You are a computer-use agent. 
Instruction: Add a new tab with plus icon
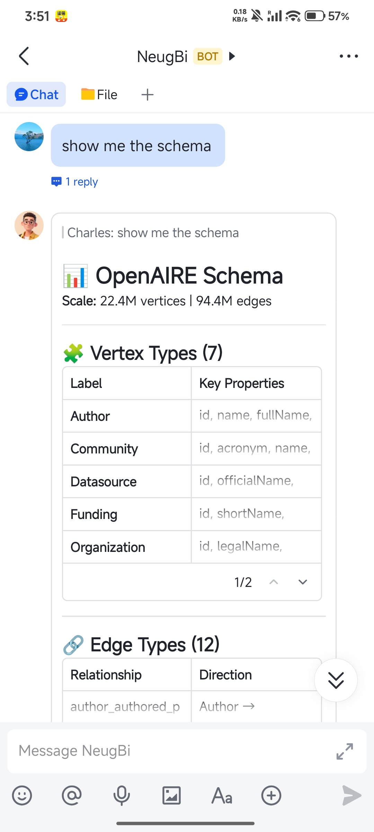pos(148,95)
